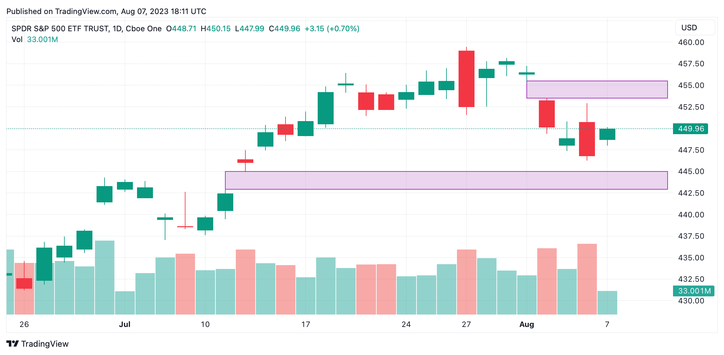Screen dimensions: 724x355
Task: Click the +3.15 (+0.70%) change value
Action: tap(332, 29)
